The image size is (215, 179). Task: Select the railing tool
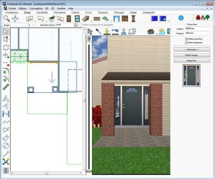97,19
